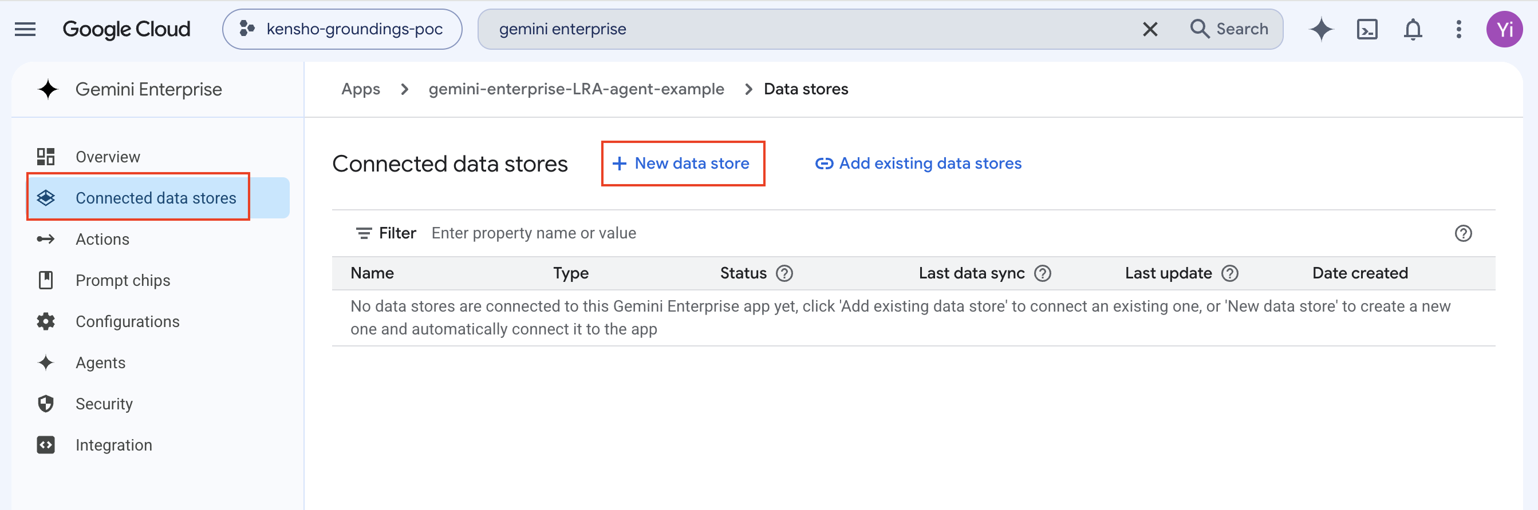Navigate to Apps breadcrumb
The width and height of the screenshot is (1538, 510).
tap(361, 89)
